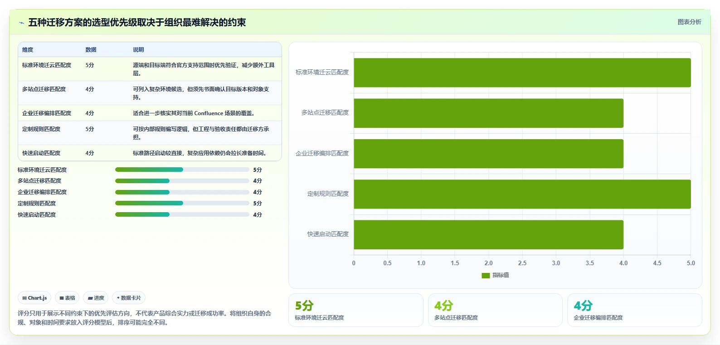The image size is (720, 345).
Task: Click description starting 源端和目标端符合官方支持
Action: (x=204, y=69)
